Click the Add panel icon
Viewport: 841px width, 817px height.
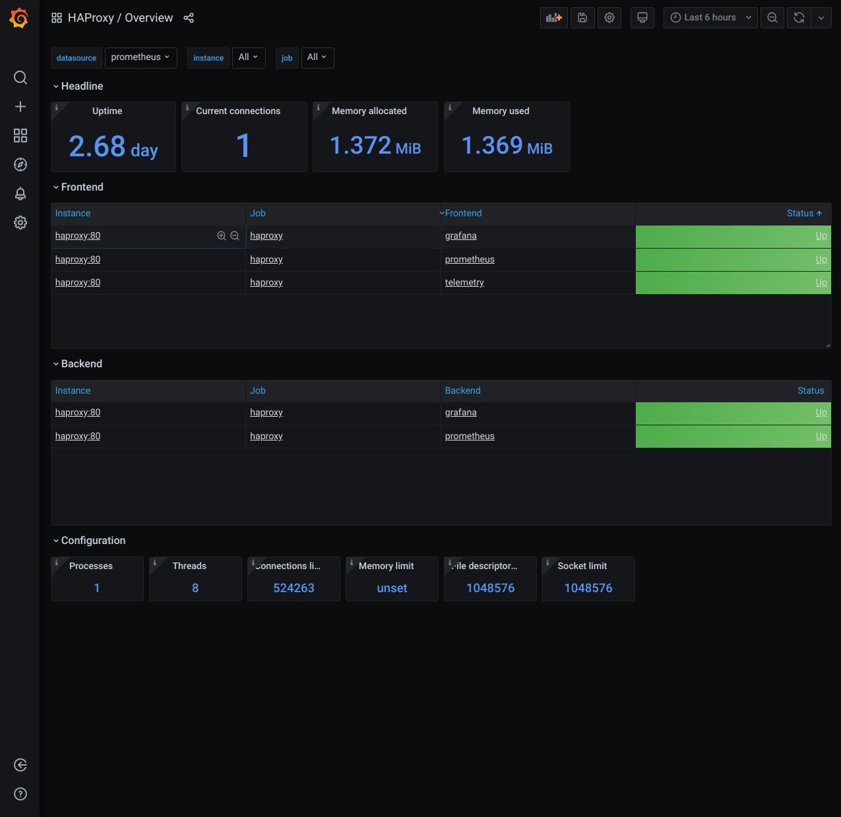click(x=554, y=18)
